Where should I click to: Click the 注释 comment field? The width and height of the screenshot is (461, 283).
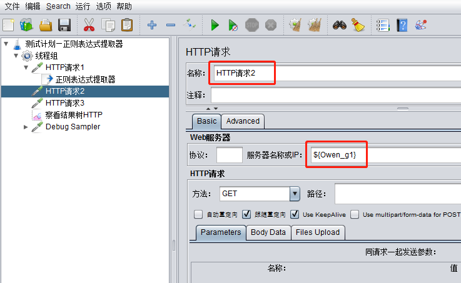click(x=336, y=95)
